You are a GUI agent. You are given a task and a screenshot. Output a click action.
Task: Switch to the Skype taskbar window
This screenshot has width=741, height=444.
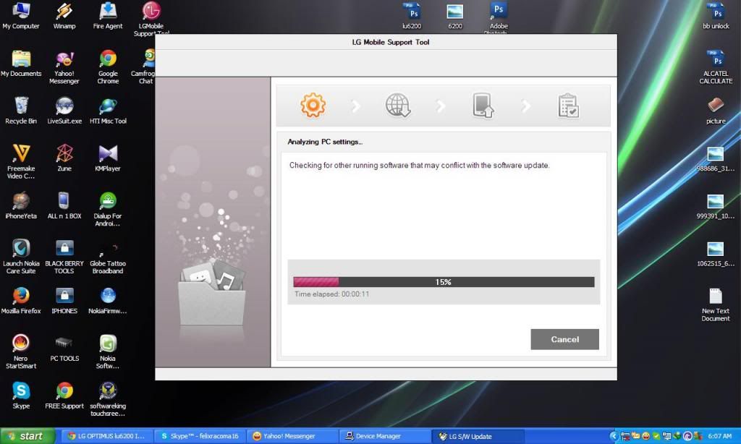tap(200, 436)
